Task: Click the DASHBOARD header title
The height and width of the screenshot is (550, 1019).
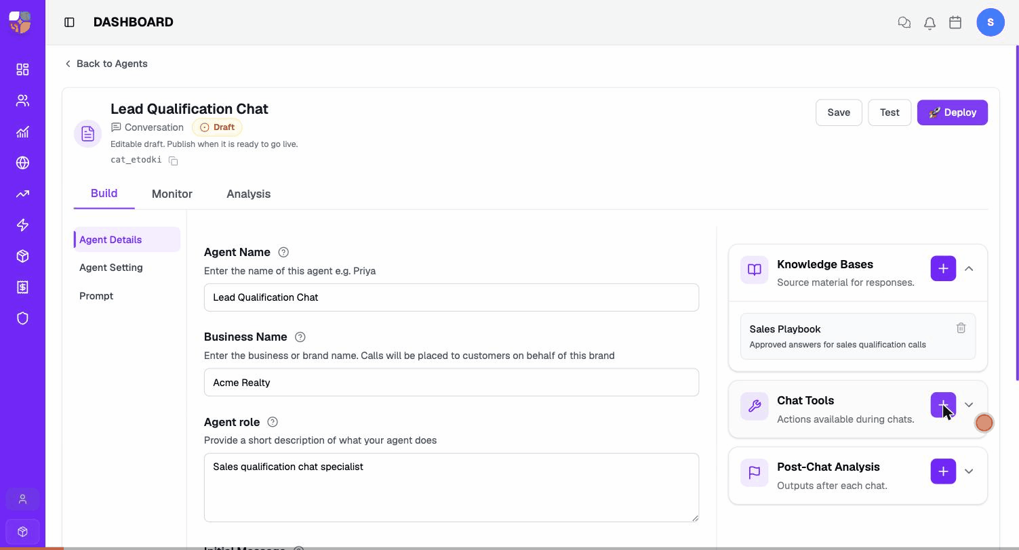Action: tap(134, 22)
